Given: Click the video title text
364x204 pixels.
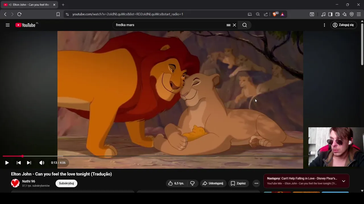Looking at the screenshot, I should pyautogui.click(x=61, y=174).
